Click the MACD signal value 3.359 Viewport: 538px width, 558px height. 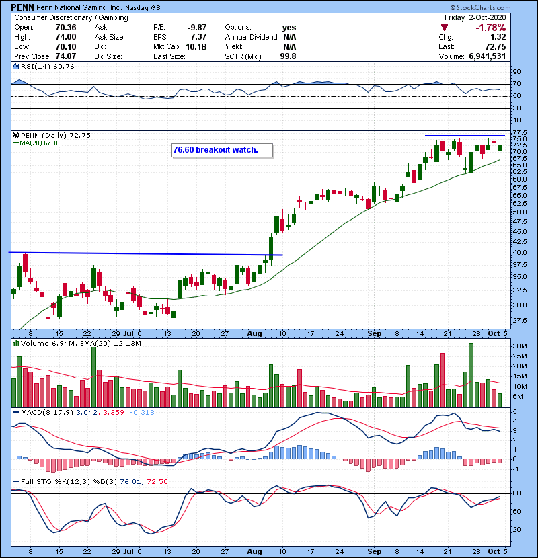coord(114,413)
